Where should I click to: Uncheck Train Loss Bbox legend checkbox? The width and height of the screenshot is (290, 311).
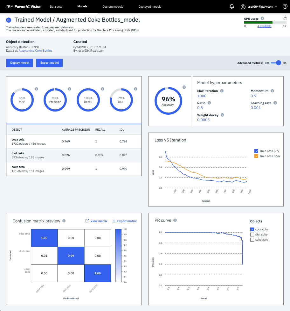(256, 156)
